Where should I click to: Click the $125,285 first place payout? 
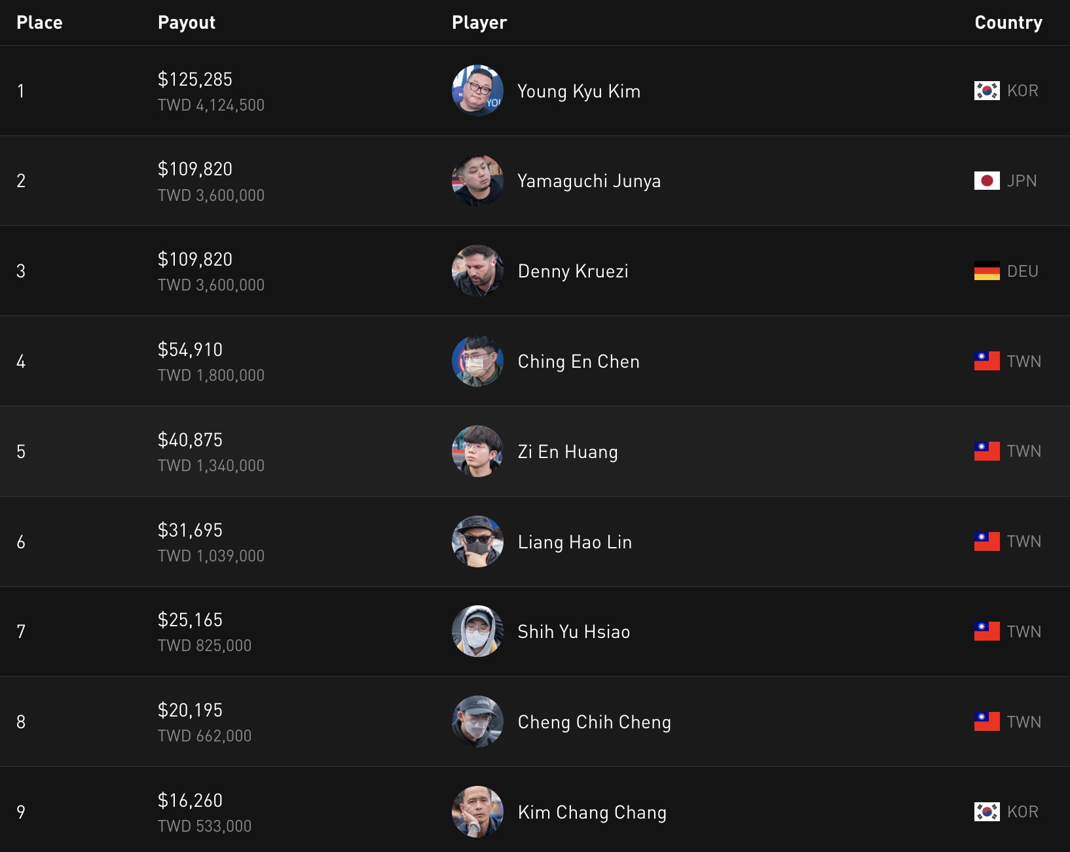point(195,80)
